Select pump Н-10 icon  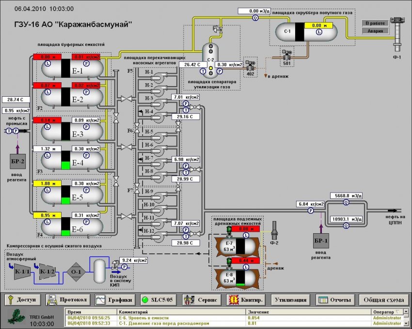pos(158,210)
